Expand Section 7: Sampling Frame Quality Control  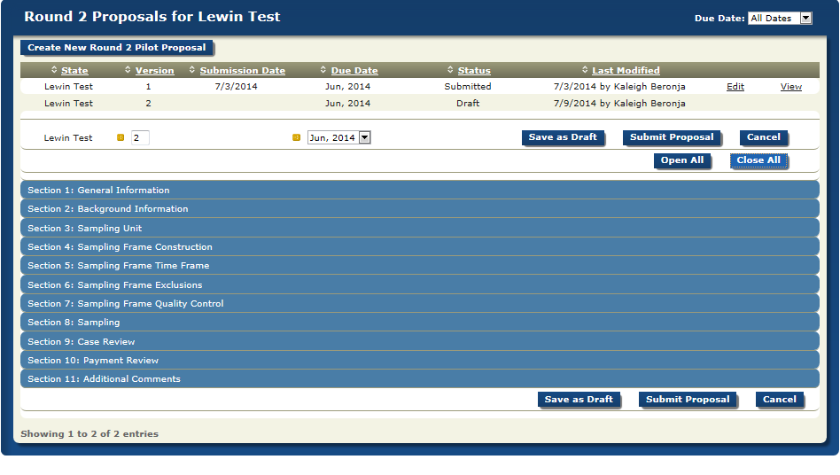420,304
